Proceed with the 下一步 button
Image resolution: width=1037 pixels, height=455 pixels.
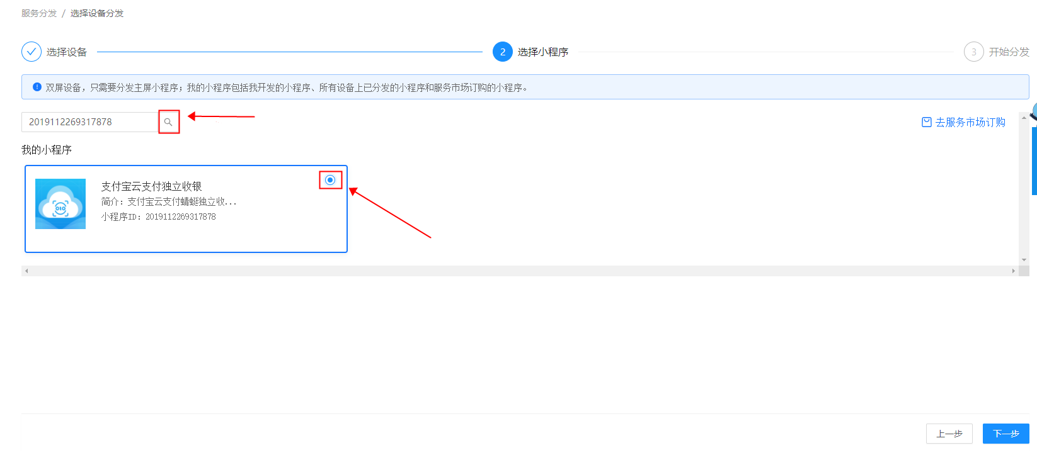pos(1006,434)
